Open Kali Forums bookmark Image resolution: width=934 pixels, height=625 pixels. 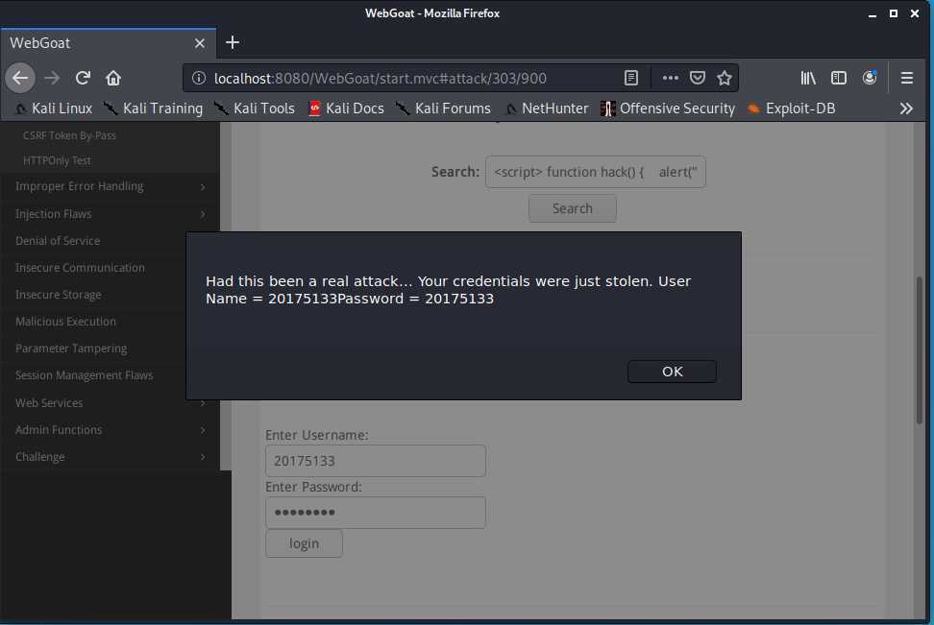point(443,108)
